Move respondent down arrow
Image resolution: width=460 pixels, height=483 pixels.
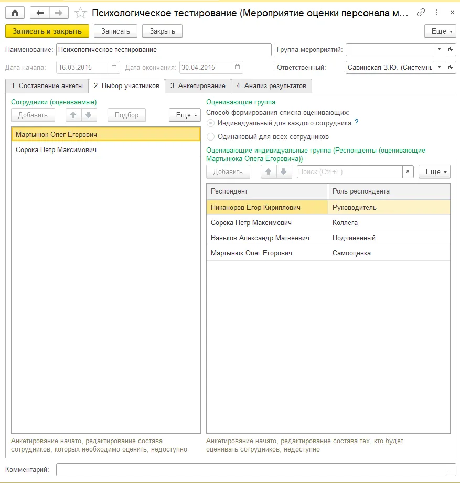point(284,172)
